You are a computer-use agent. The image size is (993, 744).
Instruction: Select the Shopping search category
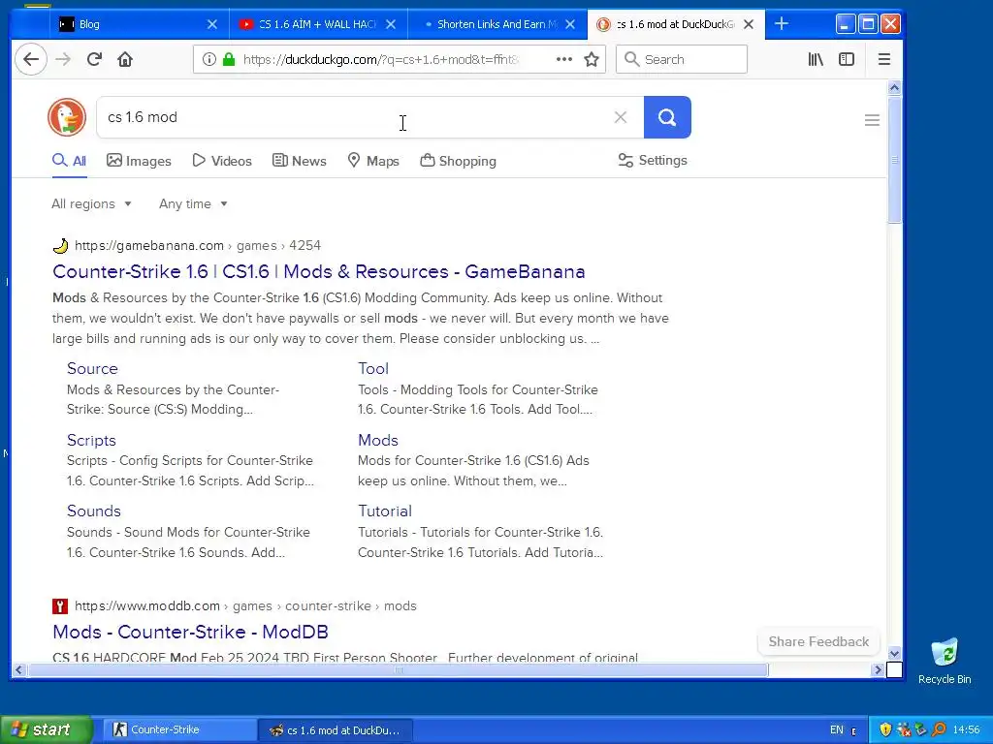tap(458, 161)
